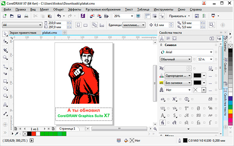Select the Shape tool
The height and width of the screenshot is (146, 234).
pos(5,41)
